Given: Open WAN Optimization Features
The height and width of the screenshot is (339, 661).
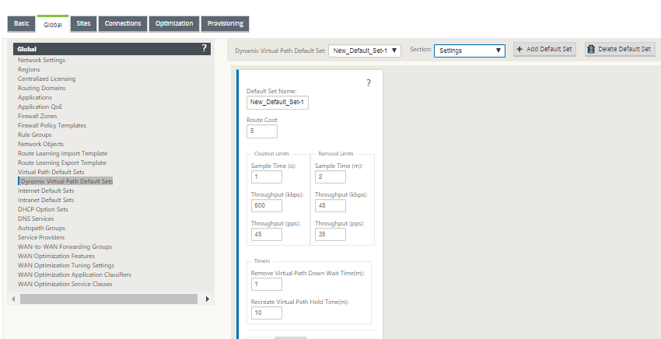Looking at the screenshot, I should click(x=56, y=256).
